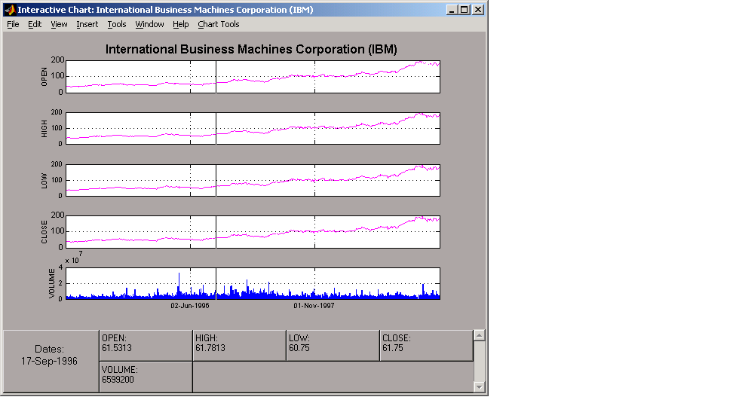Minimize the Interactive Chart window
Image resolution: width=739 pixels, height=400 pixels.
click(452, 10)
